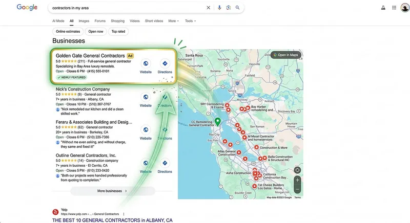Open Google account profile avatar
Viewport: 410px width, 223px height.
tap(405, 8)
